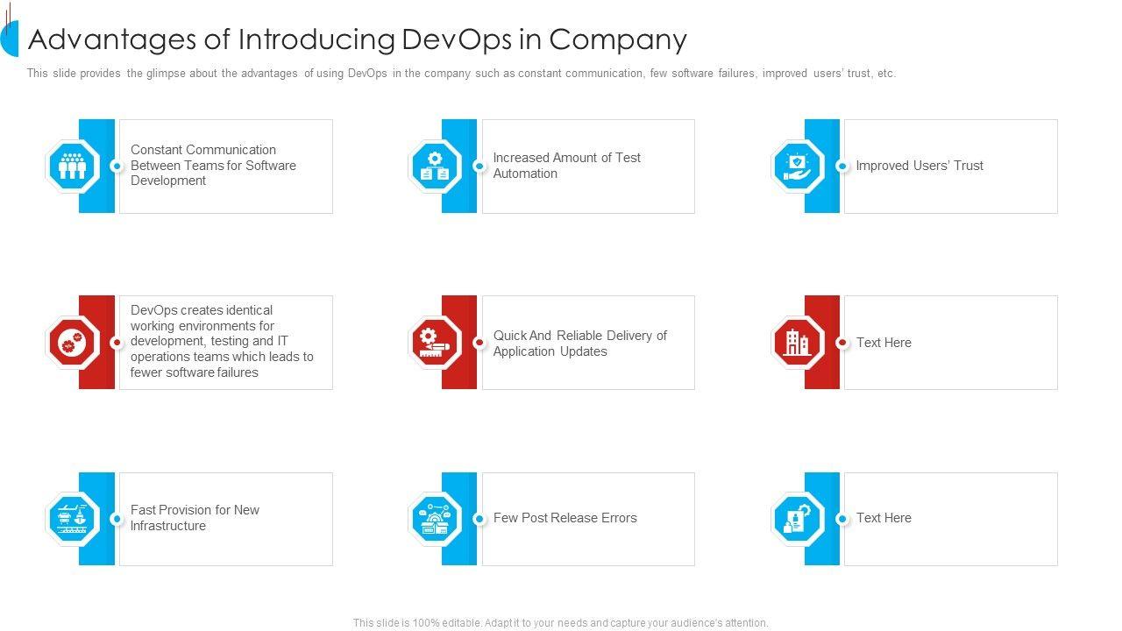The width and height of the screenshot is (1122, 631).
Task: Select the red building icon beside Text Here
Action: point(798,343)
